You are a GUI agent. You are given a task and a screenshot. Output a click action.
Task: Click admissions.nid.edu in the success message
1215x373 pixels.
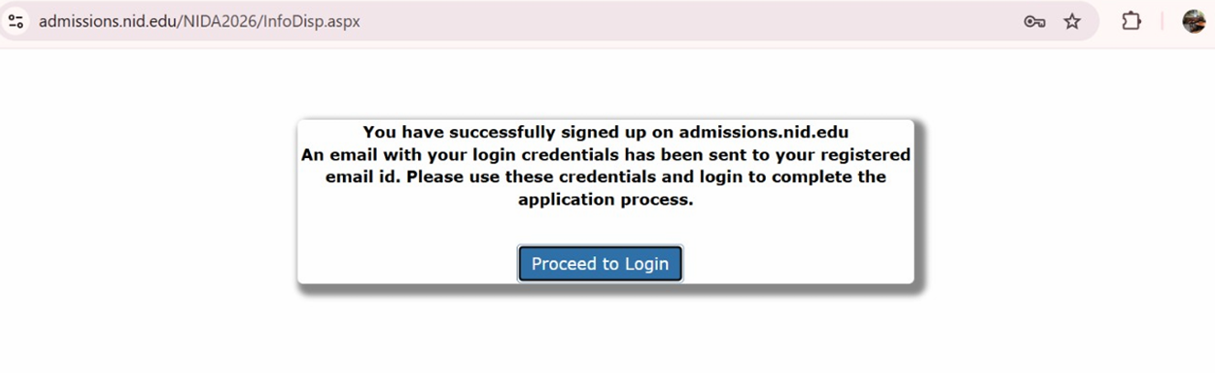763,133
